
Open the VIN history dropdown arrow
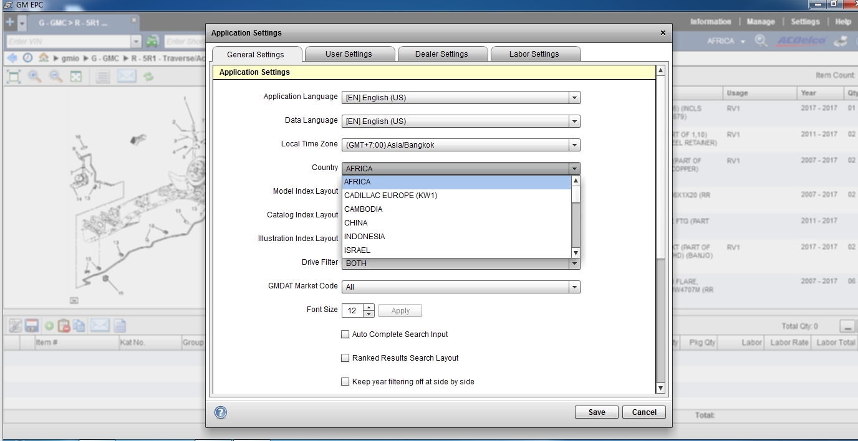coord(137,41)
